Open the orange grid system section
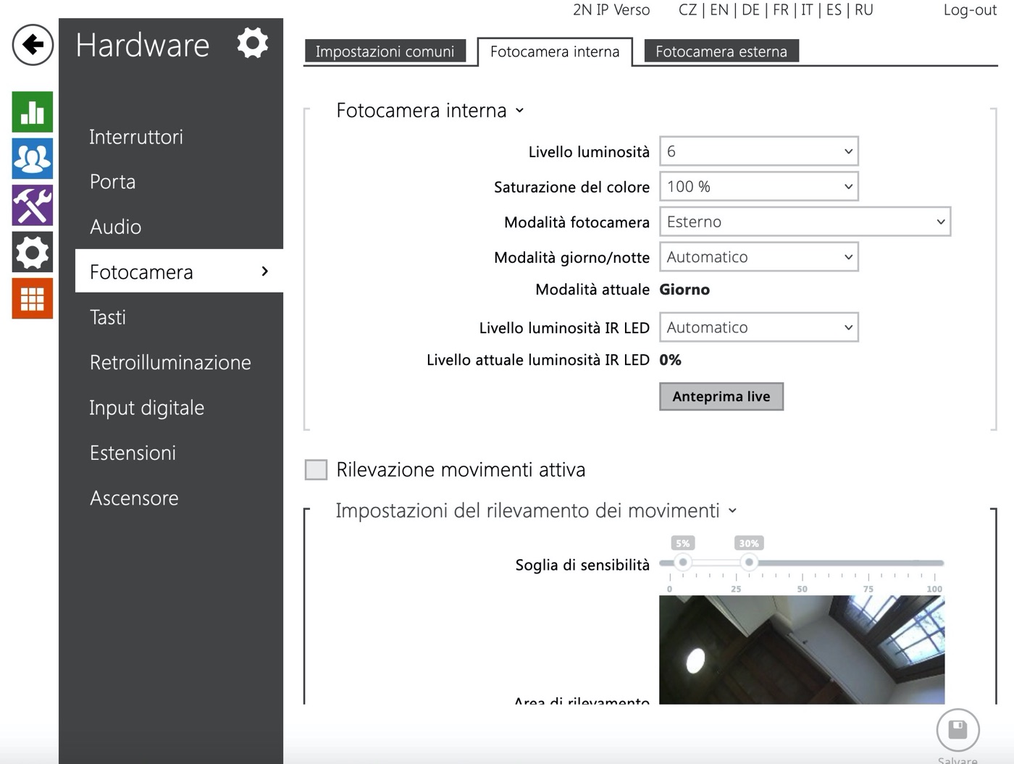The width and height of the screenshot is (1014, 764). 33,298
